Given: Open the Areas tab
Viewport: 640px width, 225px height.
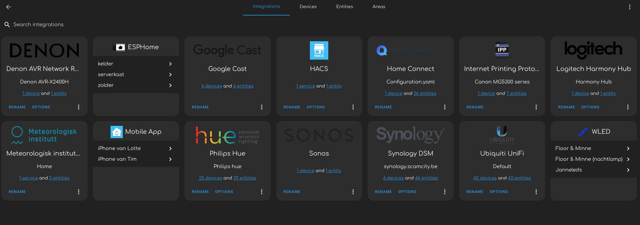Looking at the screenshot, I should [379, 7].
